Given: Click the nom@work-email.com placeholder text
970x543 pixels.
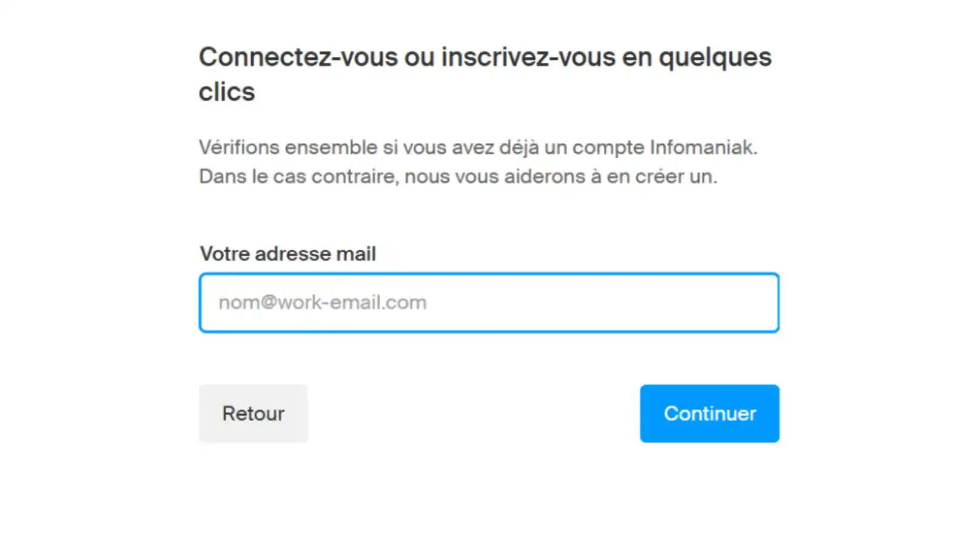Looking at the screenshot, I should 323,302.
